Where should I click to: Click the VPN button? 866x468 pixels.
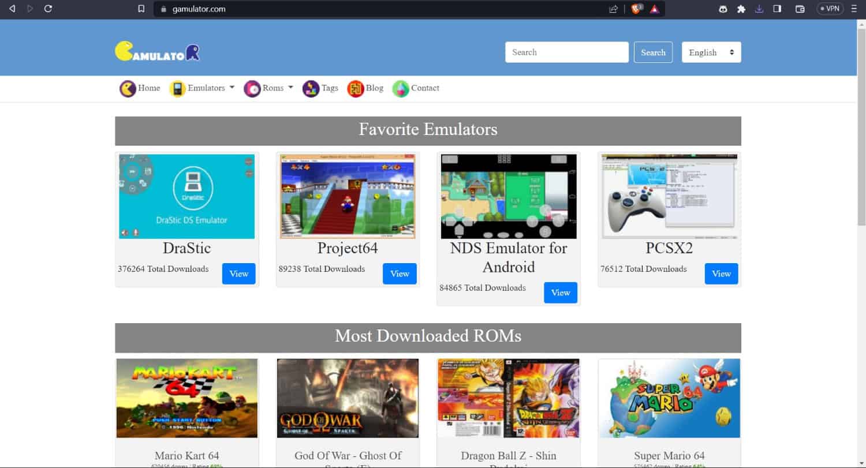point(830,9)
